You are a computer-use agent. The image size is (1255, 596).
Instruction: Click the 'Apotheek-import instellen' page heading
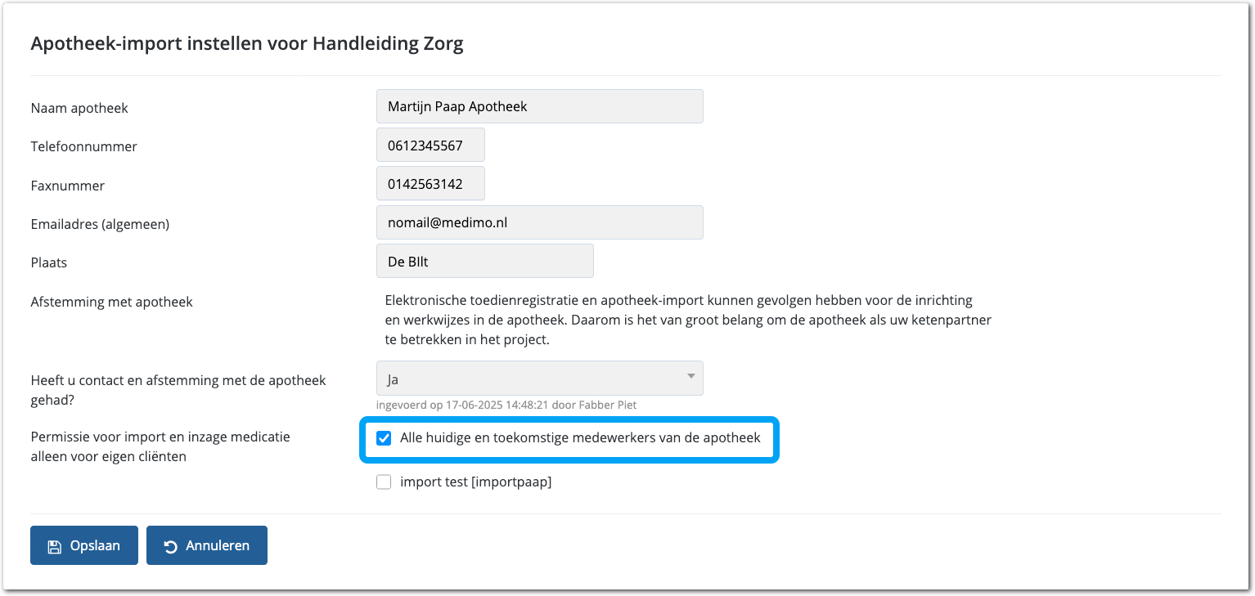[x=247, y=44]
